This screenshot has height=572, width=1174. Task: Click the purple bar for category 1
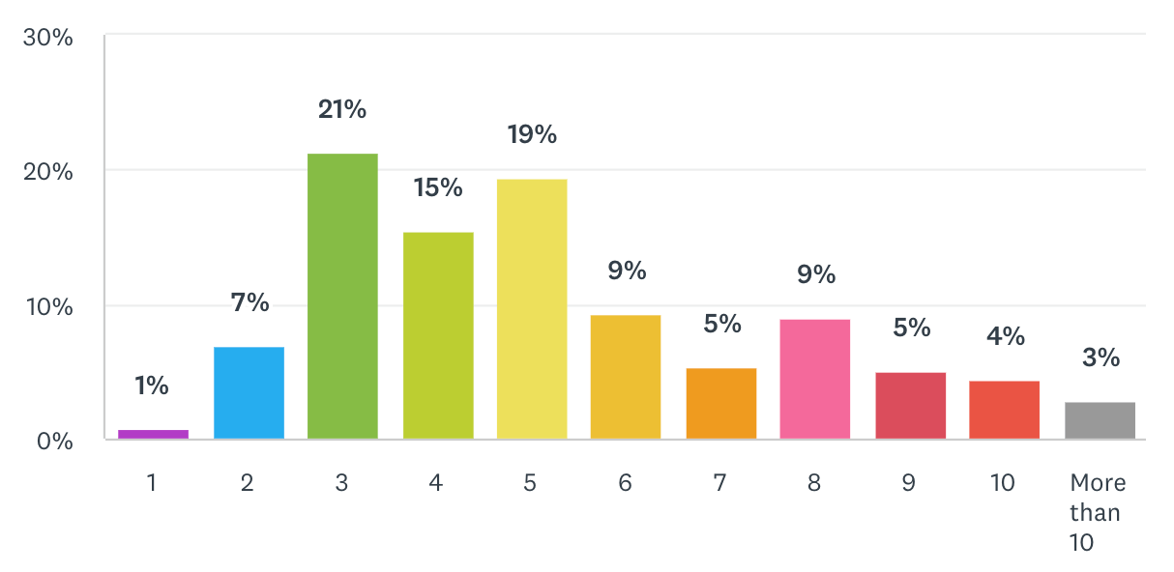[x=153, y=435]
